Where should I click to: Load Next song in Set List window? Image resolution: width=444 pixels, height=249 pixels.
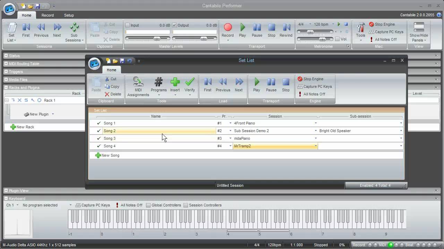239,85
